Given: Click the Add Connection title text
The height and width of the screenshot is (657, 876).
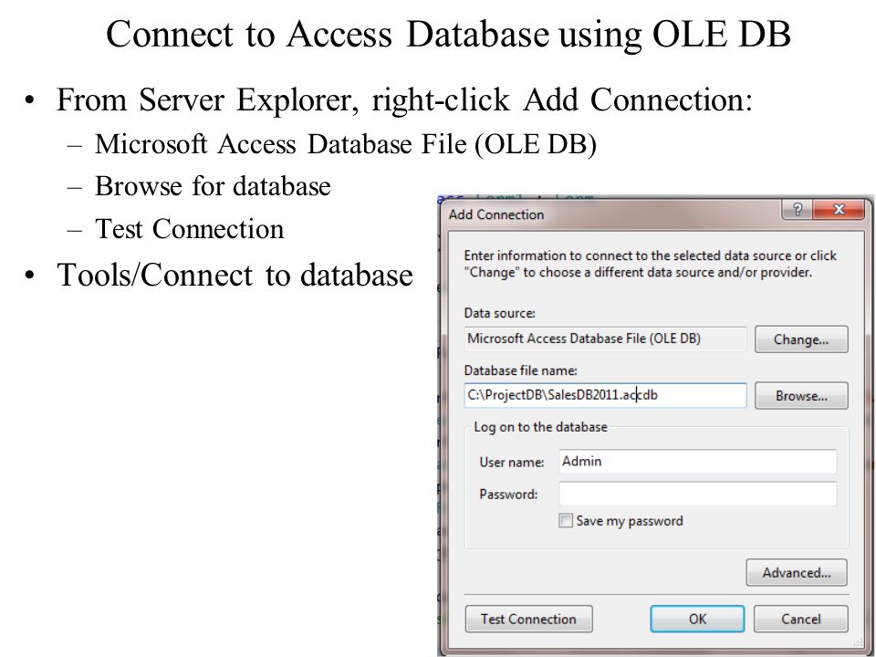Looking at the screenshot, I should click(x=496, y=214).
